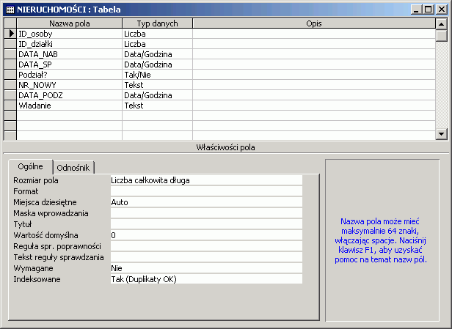Click the Miejsca dziesiętne value Auto
The image size is (452, 329).
coord(205,202)
